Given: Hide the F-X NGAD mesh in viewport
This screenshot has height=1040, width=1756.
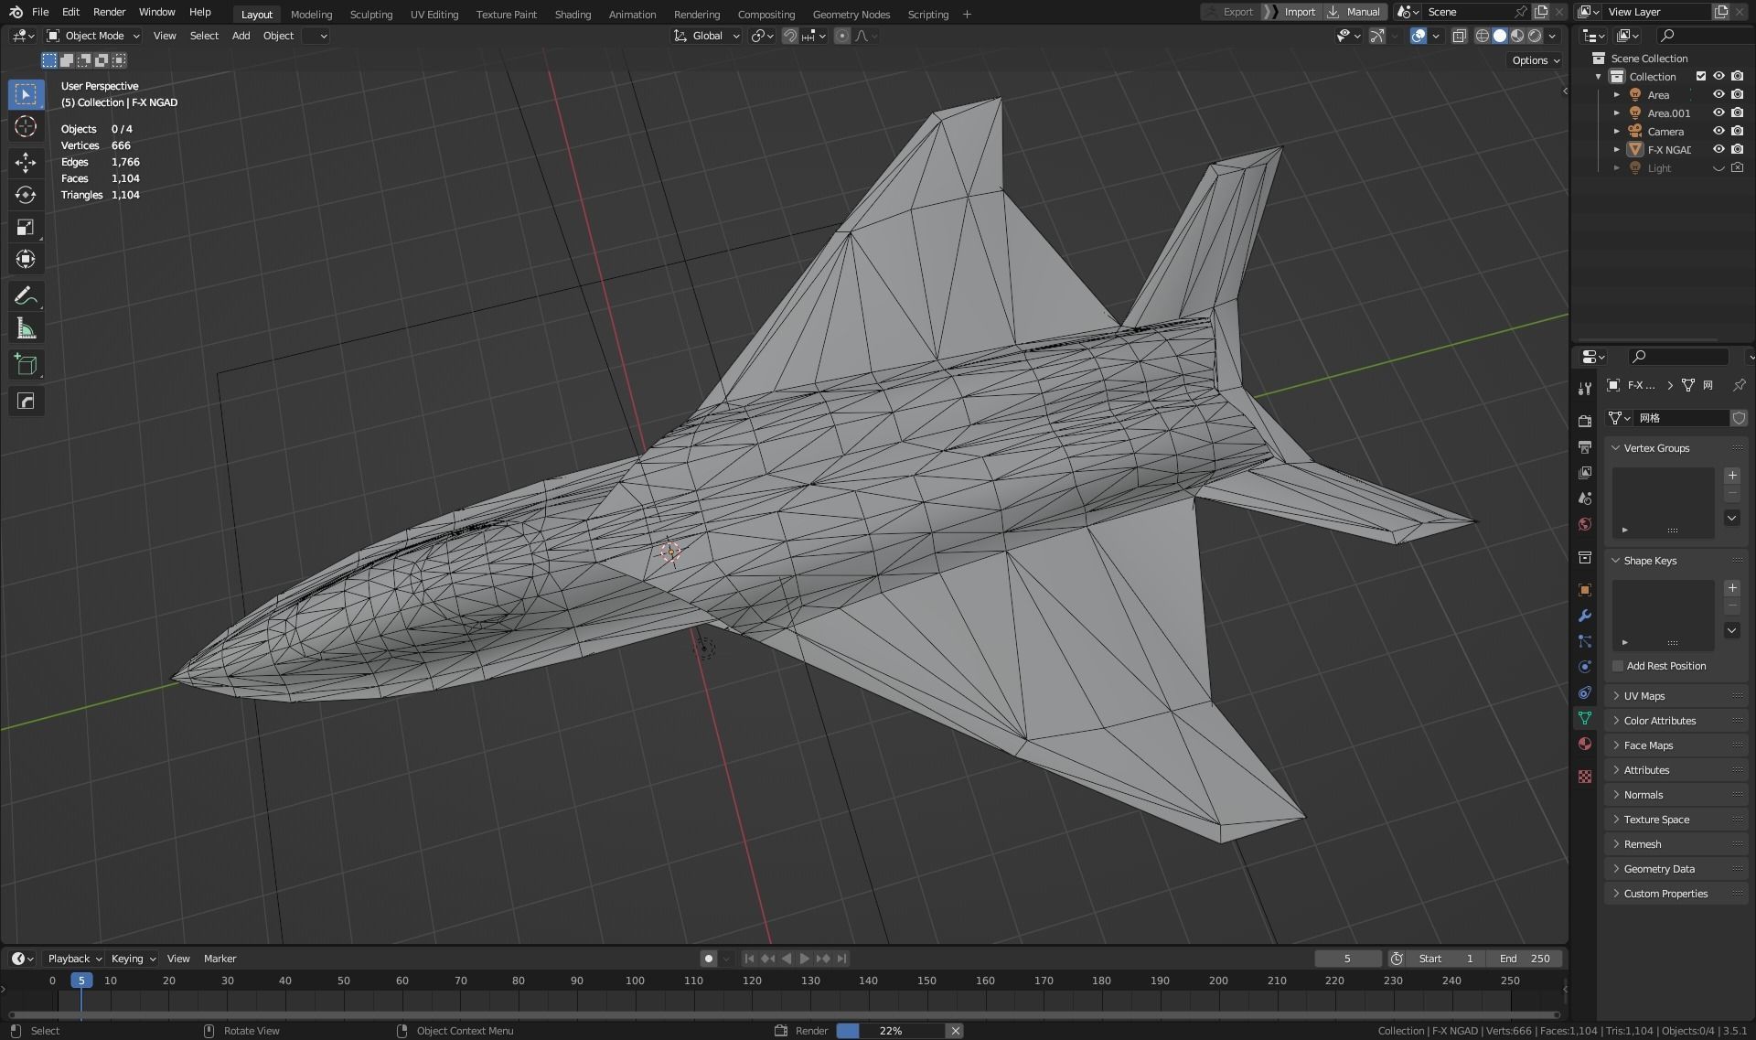Looking at the screenshot, I should pyautogui.click(x=1719, y=149).
